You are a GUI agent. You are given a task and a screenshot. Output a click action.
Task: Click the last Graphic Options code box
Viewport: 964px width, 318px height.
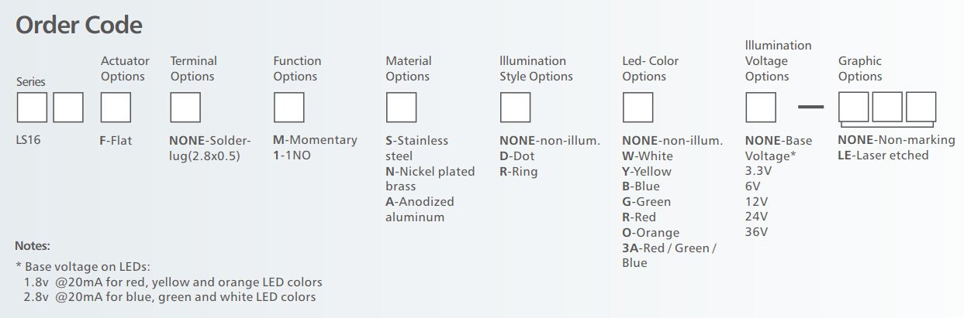tap(921, 107)
